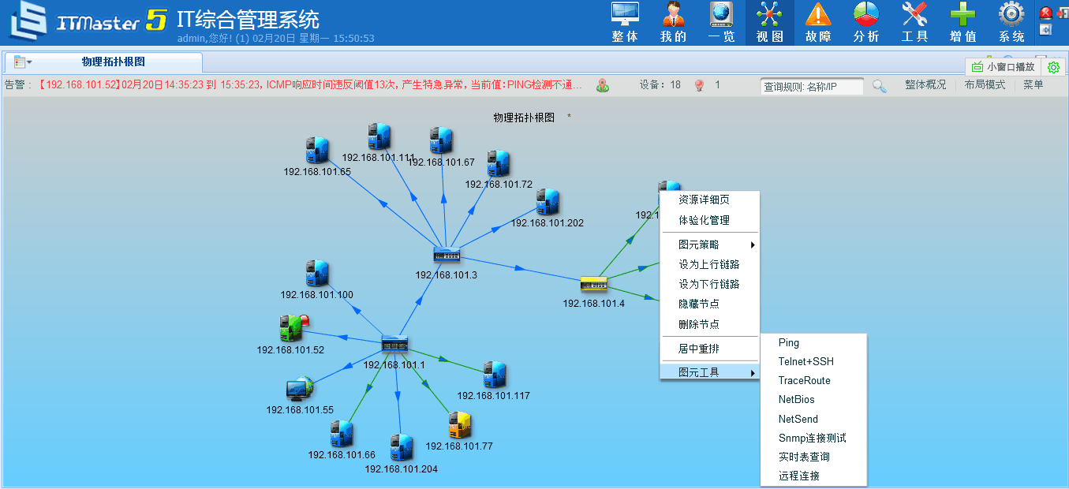Open the view list dropdown beside tab
Image resolution: width=1069 pixels, height=489 pixels.
(x=23, y=62)
